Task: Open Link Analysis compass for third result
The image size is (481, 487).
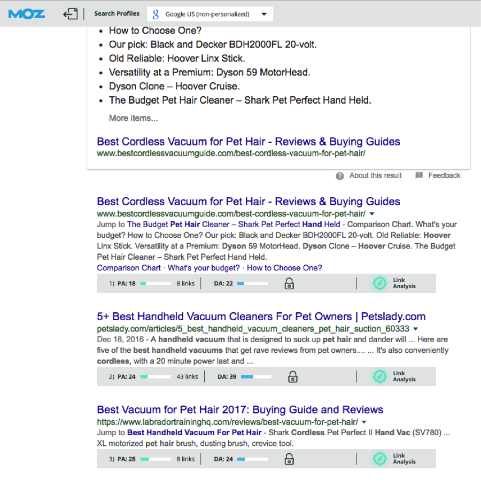Action: pyautogui.click(x=379, y=459)
